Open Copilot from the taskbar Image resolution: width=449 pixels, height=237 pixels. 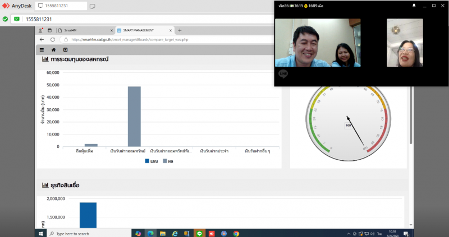pos(138,234)
